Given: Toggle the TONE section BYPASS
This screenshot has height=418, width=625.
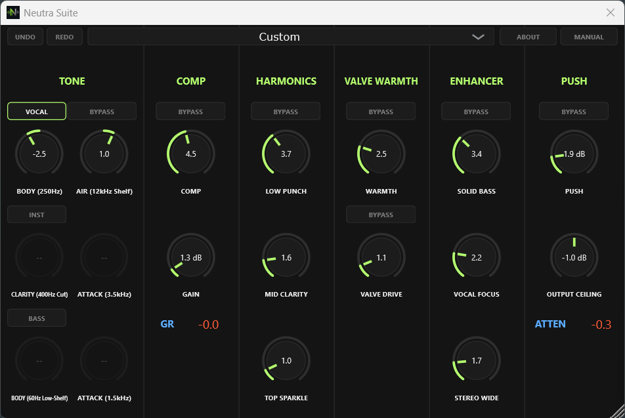Looking at the screenshot, I should point(102,111).
